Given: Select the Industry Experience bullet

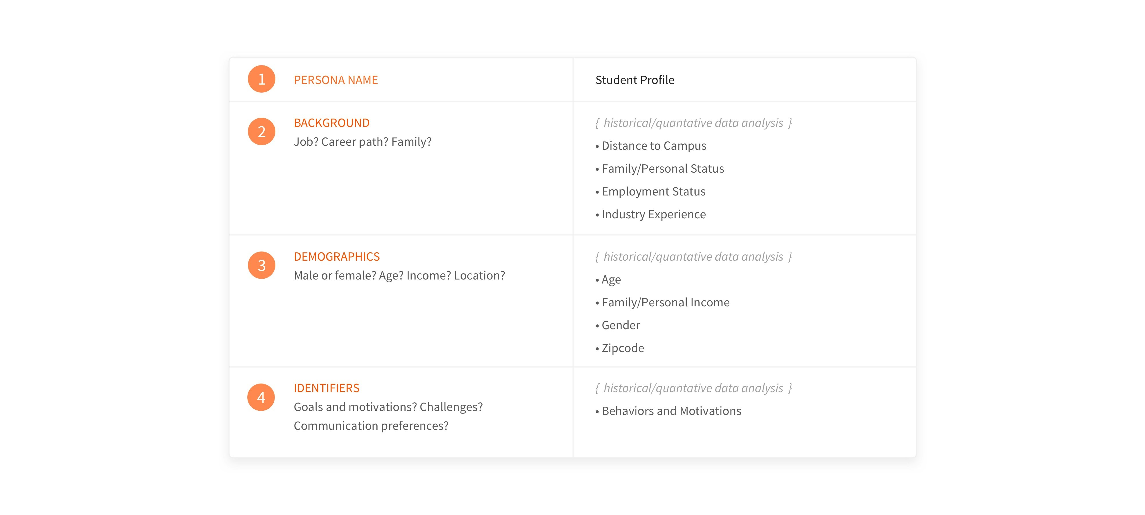Looking at the screenshot, I should pos(654,214).
